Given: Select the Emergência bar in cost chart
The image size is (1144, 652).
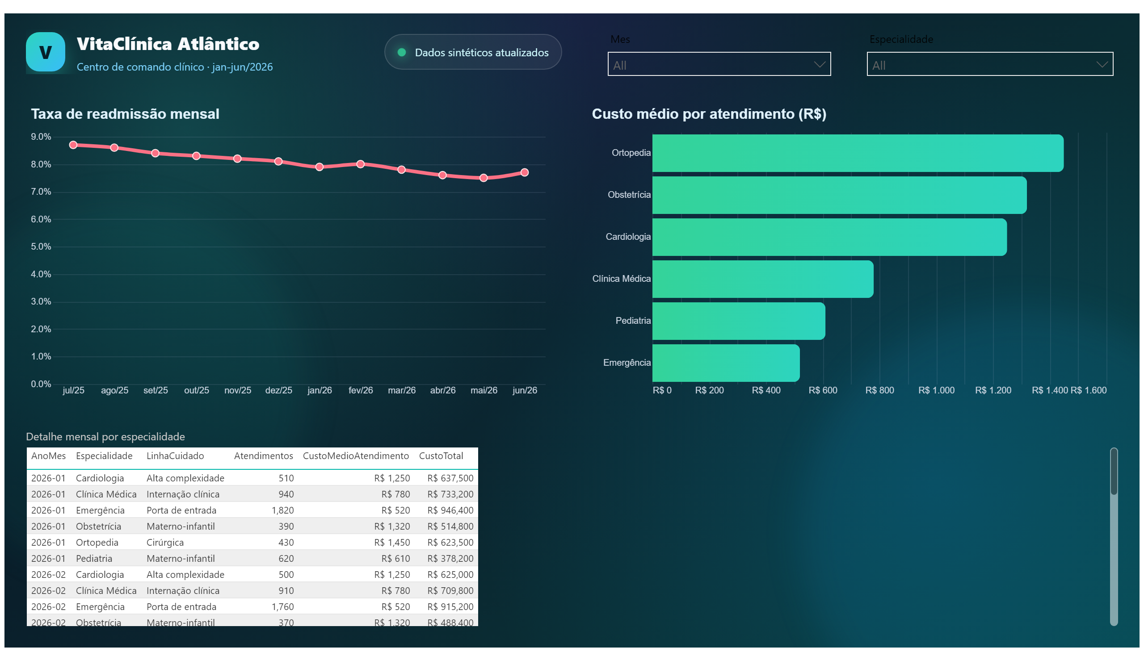Looking at the screenshot, I should pos(726,363).
